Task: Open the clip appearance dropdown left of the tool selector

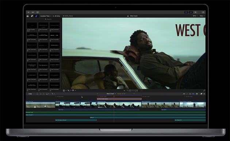Action: pyautogui.click(x=47, y=94)
